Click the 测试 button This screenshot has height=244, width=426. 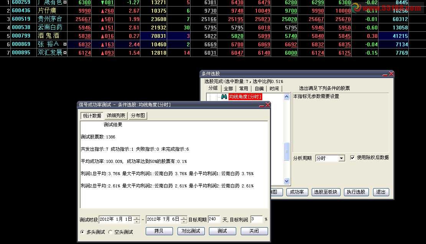coord(222,231)
